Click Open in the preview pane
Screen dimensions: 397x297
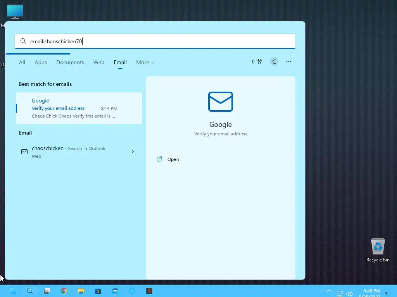click(173, 159)
